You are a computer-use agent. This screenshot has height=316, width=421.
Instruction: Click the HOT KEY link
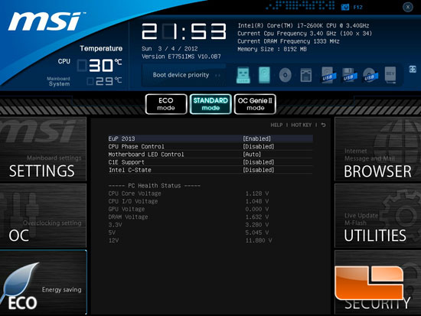point(302,125)
